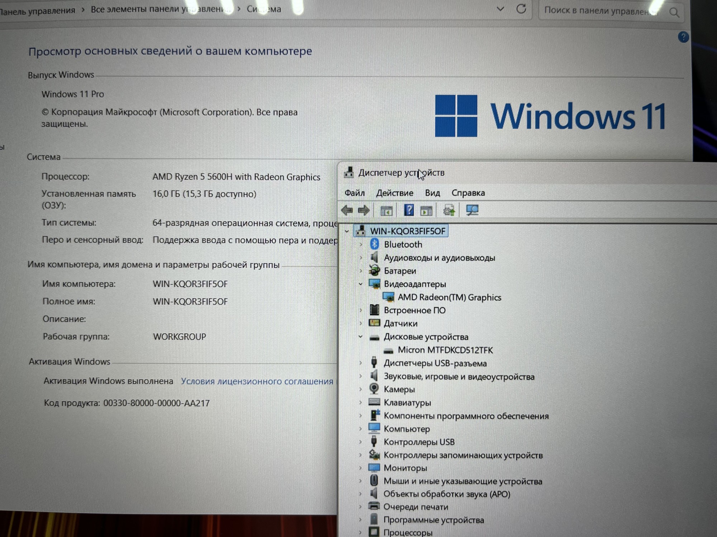
Task: Open the address bar history dropdown arrow
Action: point(500,9)
